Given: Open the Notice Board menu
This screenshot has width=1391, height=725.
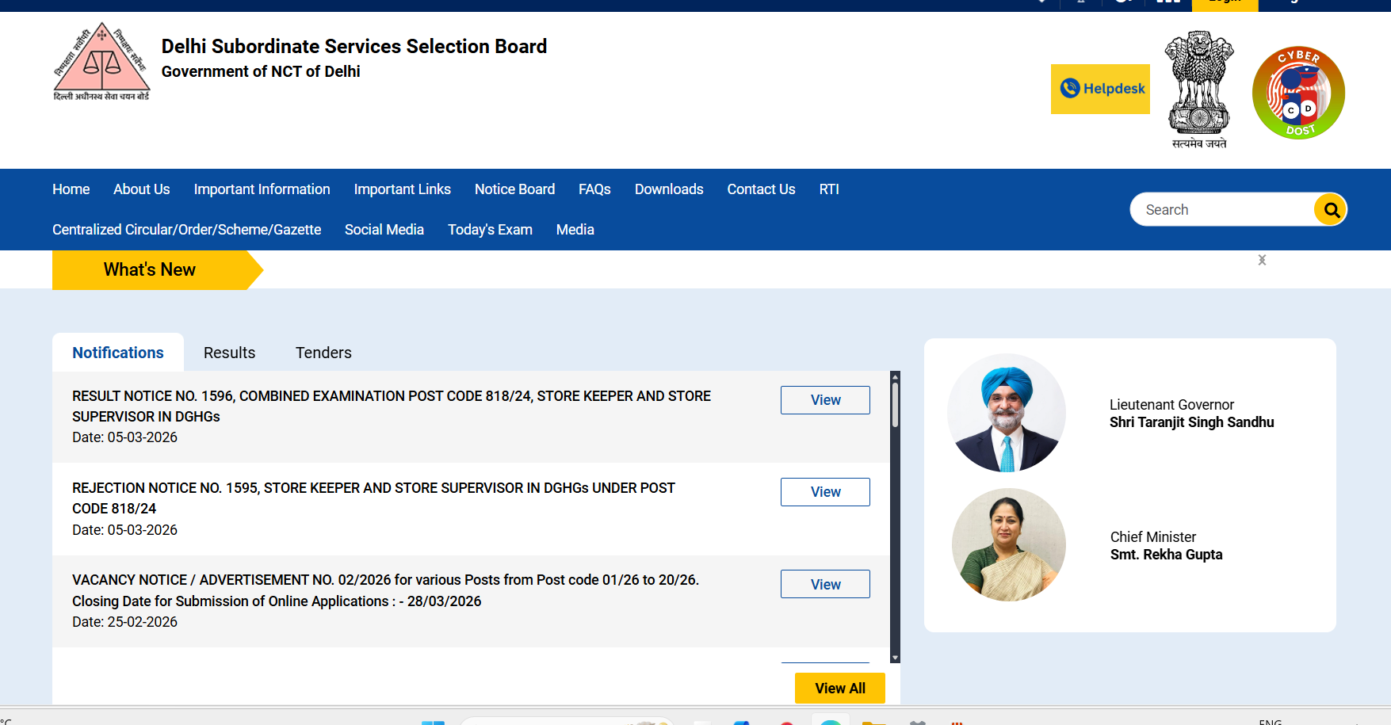Looking at the screenshot, I should tap(514, 189).
